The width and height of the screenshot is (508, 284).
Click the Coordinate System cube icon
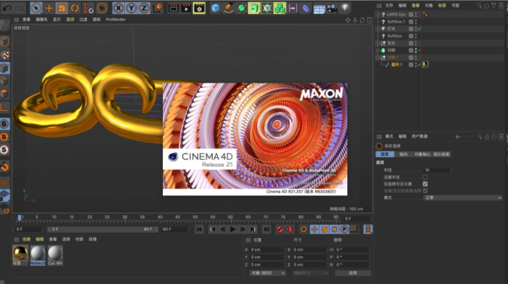coord(157,8)
